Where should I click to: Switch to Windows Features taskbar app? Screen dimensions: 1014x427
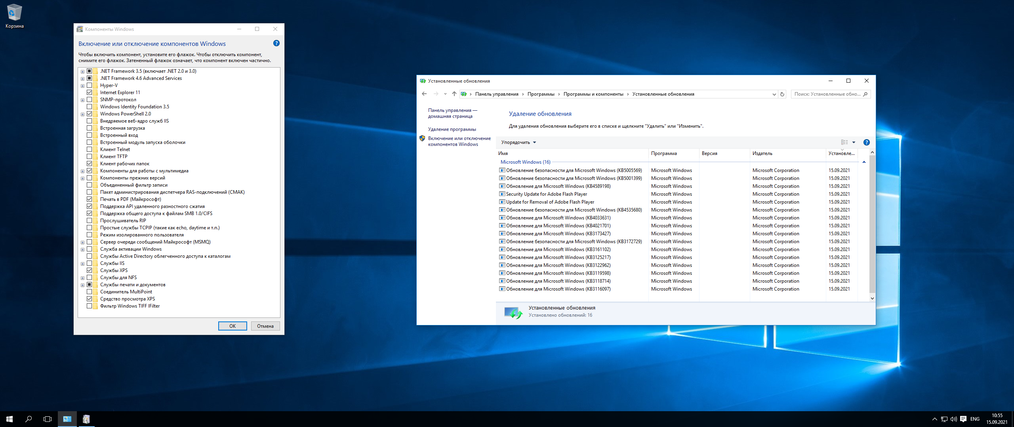[x=86, y=419]
